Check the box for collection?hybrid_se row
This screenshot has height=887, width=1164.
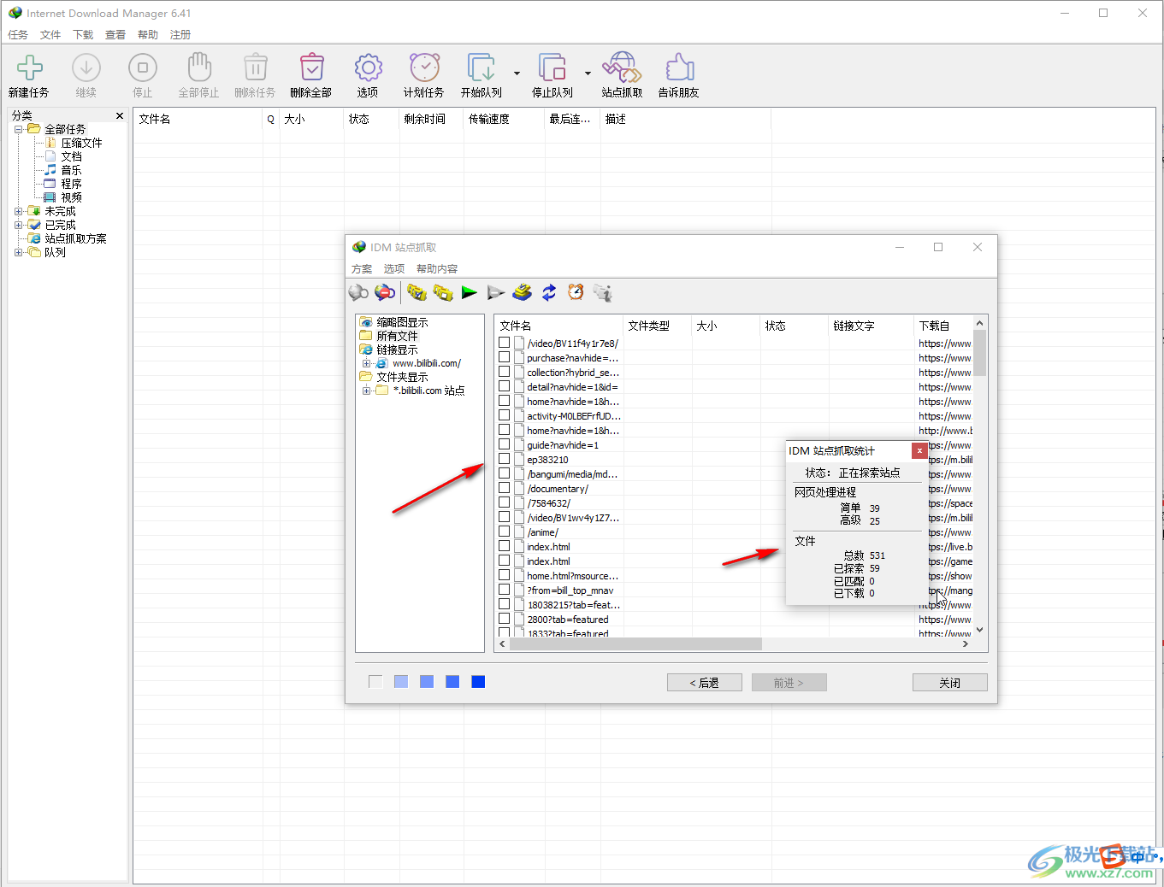505,372
